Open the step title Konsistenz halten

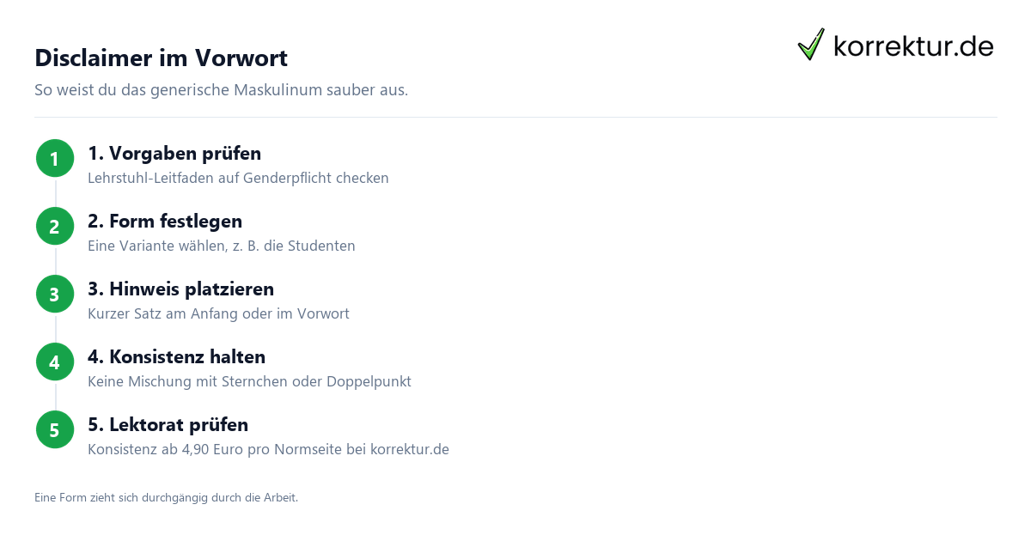point(176,356)
